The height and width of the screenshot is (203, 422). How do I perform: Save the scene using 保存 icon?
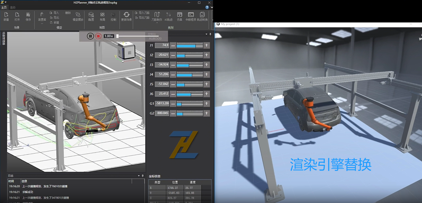coord(28,16)
